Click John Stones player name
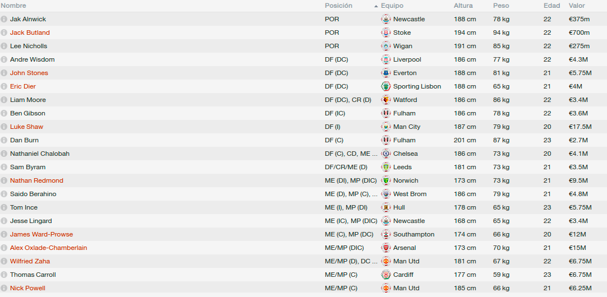The image size is (607, 297). click(29, 73)
